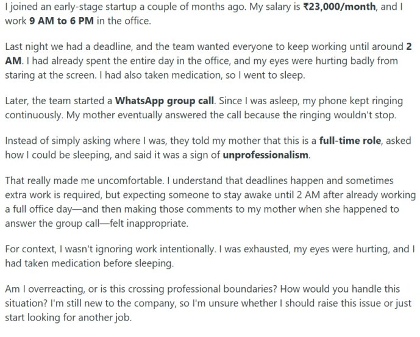
Task: Click the bold "full-time role" phrase
Action: coord(350,141)
